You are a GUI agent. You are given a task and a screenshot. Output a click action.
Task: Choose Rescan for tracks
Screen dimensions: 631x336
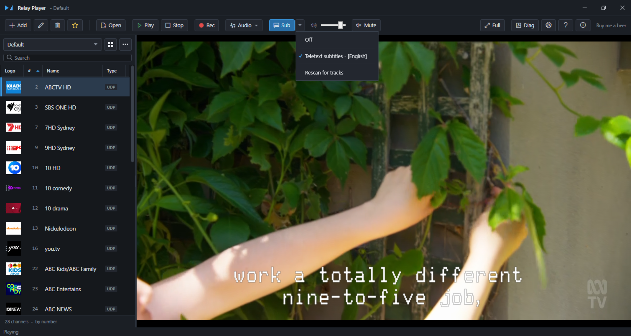(337, 73)
